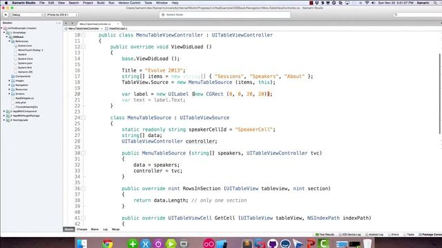
Task: Expand 2-AppWithComponent folder
Action: click(x=4, y=112)
